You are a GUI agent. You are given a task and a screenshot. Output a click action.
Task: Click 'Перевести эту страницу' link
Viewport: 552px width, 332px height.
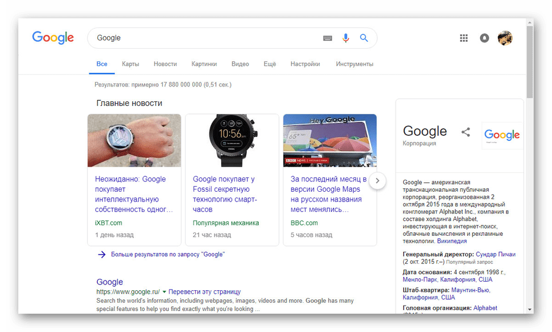pyautogui.click(x=204, y=292)
